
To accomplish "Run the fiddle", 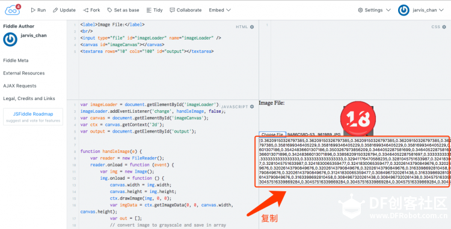I will (x=38, y=10).
